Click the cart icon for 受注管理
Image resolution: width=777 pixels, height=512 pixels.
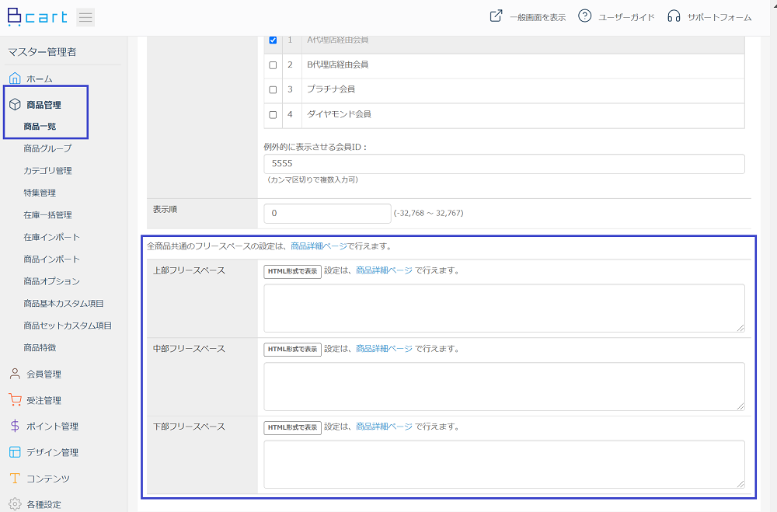click(15, 400)
